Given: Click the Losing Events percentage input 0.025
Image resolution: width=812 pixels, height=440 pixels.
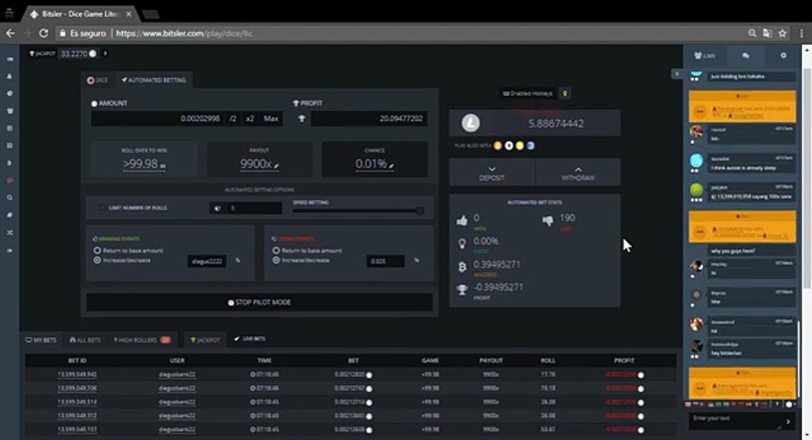Looking at the screenshot, I should point(386,261).
